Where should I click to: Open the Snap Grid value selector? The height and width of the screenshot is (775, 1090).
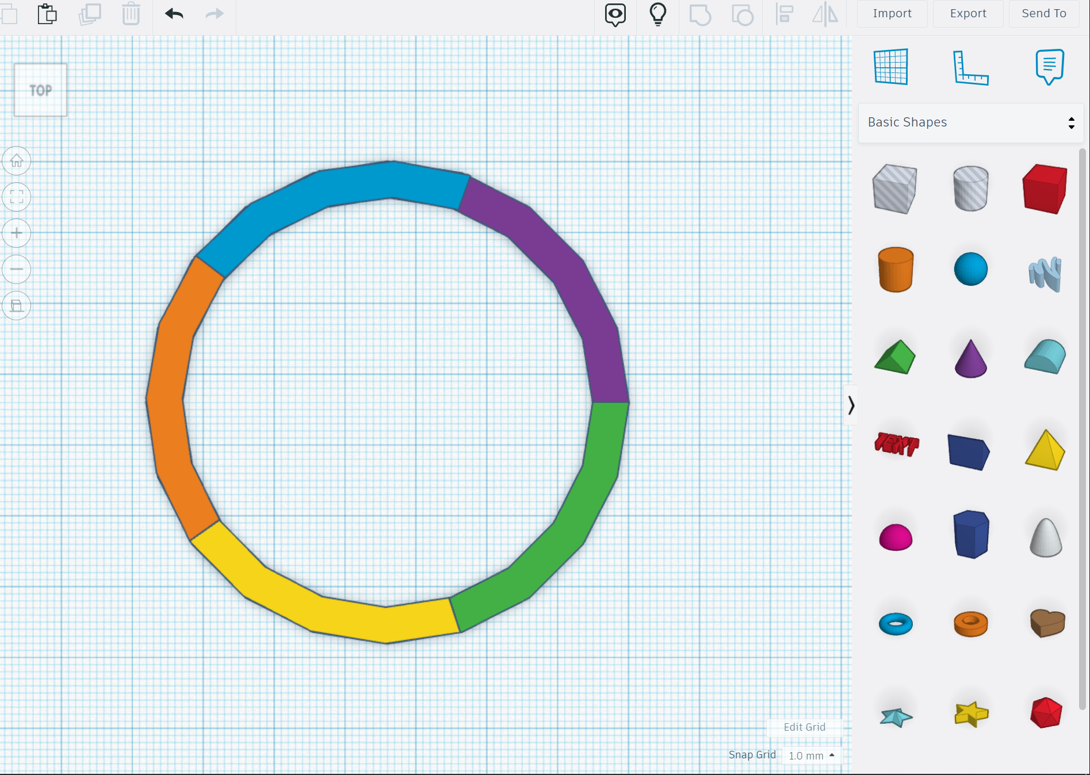(811, 755)
